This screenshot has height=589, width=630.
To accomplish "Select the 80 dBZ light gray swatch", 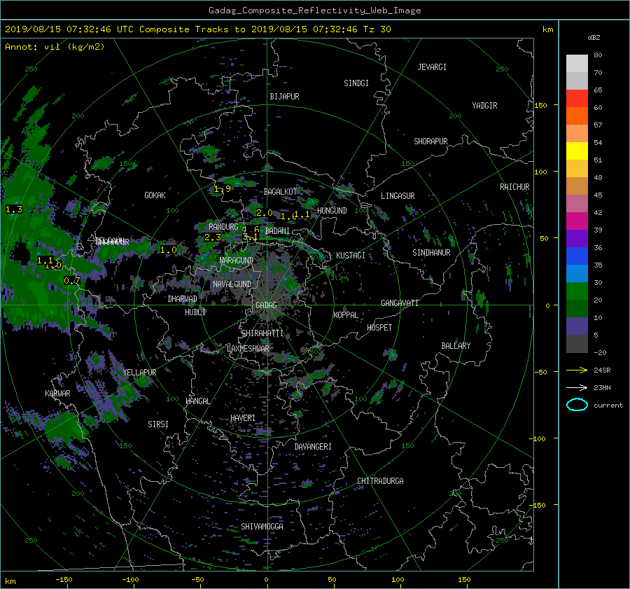I will (577, 63).
